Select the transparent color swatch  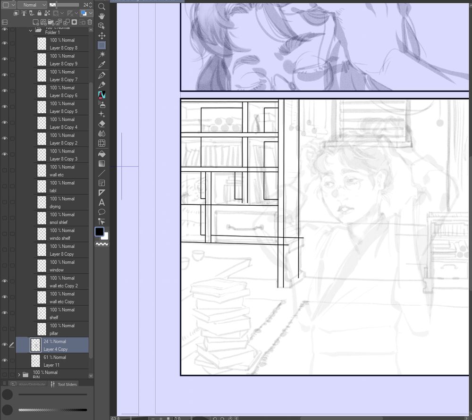click(102, 244)
